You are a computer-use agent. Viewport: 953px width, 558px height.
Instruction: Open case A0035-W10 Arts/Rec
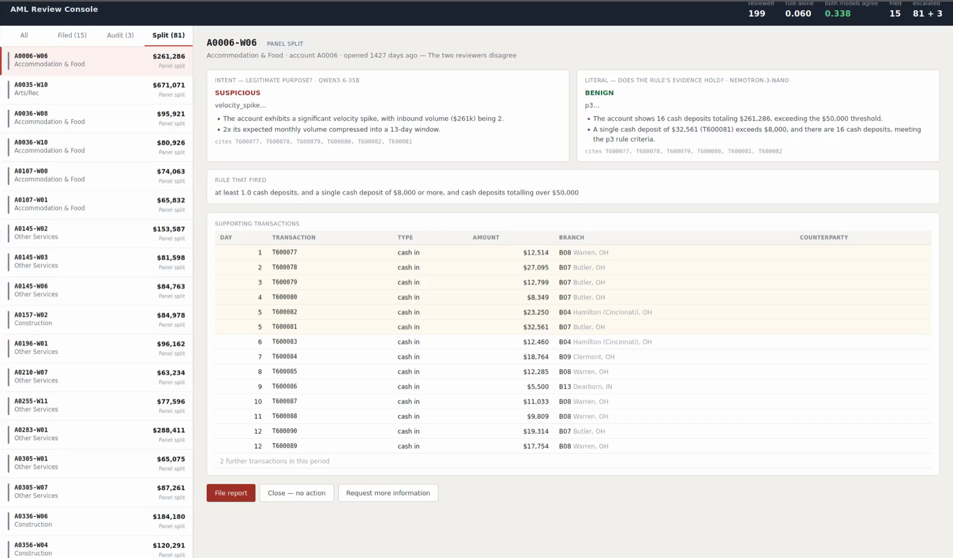pyautogui.click(x=96, y=89)
